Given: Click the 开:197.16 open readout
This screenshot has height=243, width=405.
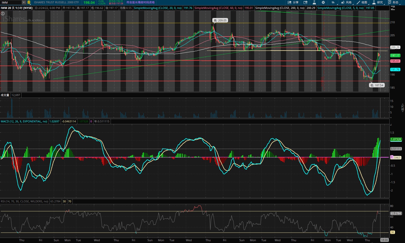Looking at the screenshot, I should 68,8.
